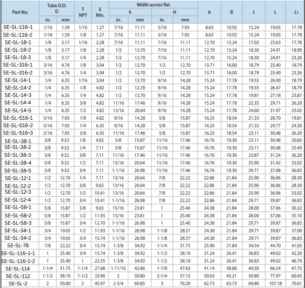Select the E Min. column header

(100, 12)
